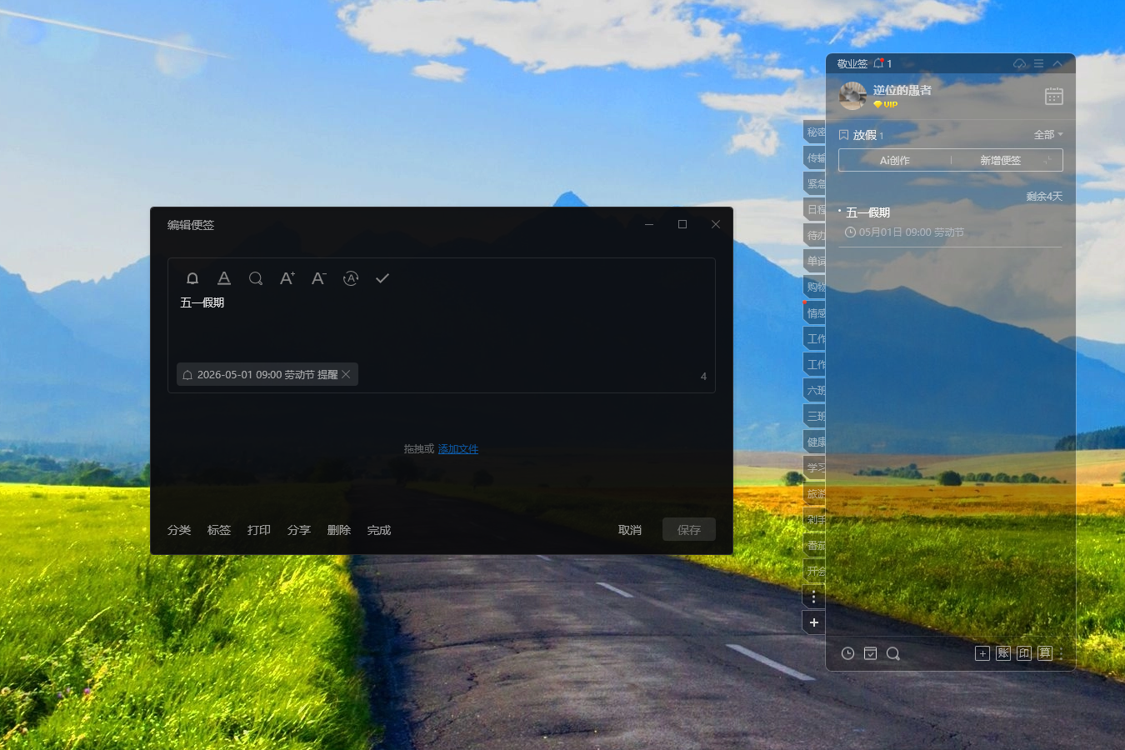1125x750 pixels.
Task: Open the 账 accounting icon in bottom bar
Action: (x=1003, y=653)
